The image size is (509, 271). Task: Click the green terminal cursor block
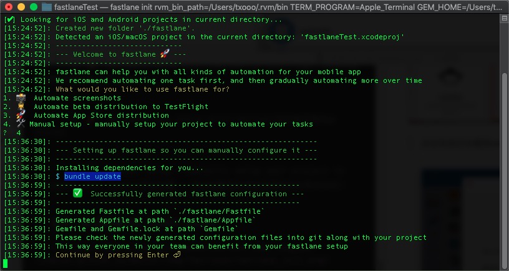(5, 264)
